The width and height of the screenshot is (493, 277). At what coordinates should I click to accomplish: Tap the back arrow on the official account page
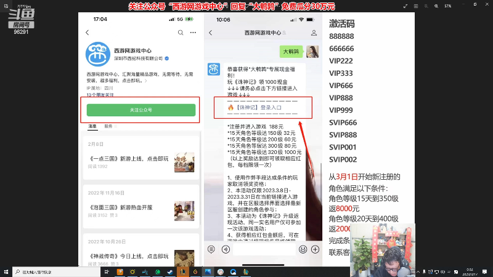(88, 33)
